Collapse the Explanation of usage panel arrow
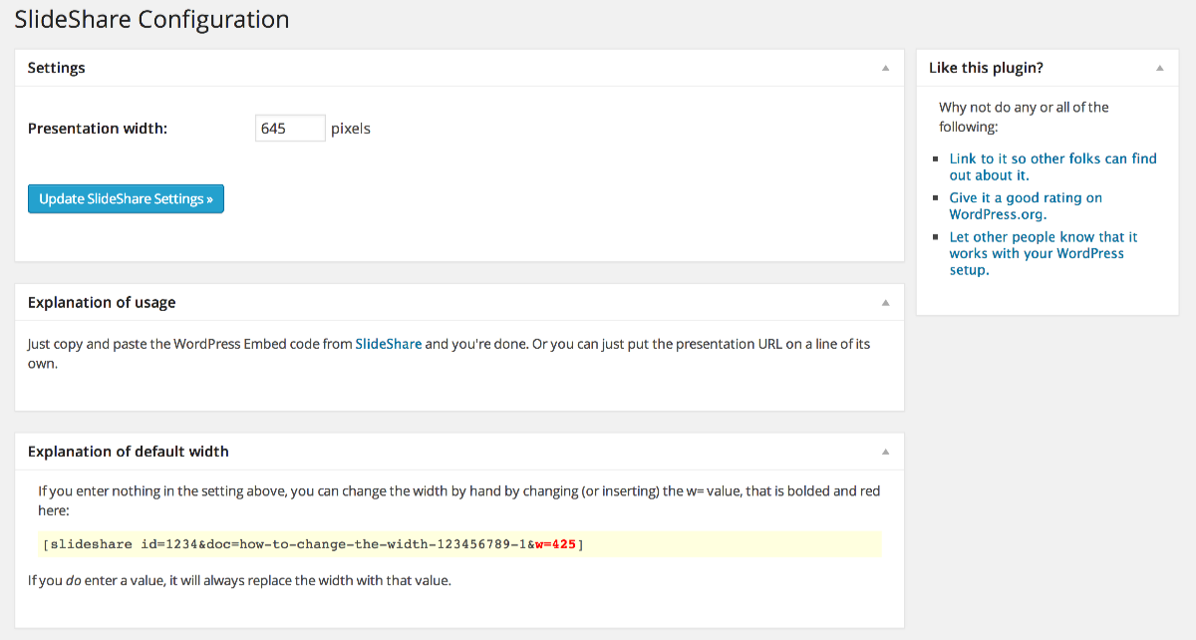This screenshot has width=1196, height=640. tap(885, 302)
